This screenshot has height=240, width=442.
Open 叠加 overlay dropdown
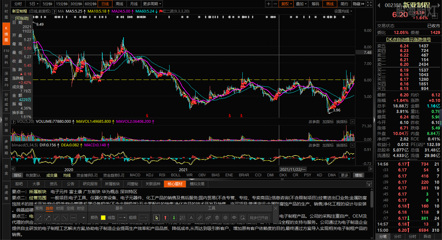click(301, 4)
